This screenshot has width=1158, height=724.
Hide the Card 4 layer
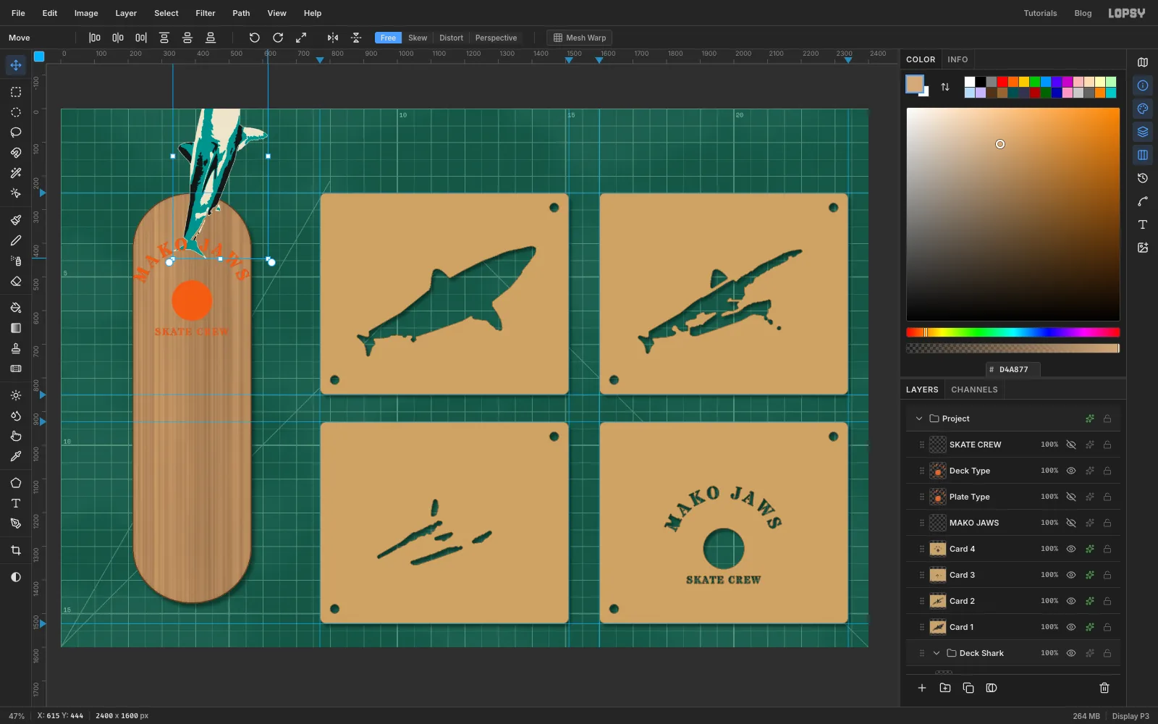click(x=1071, y=549)
